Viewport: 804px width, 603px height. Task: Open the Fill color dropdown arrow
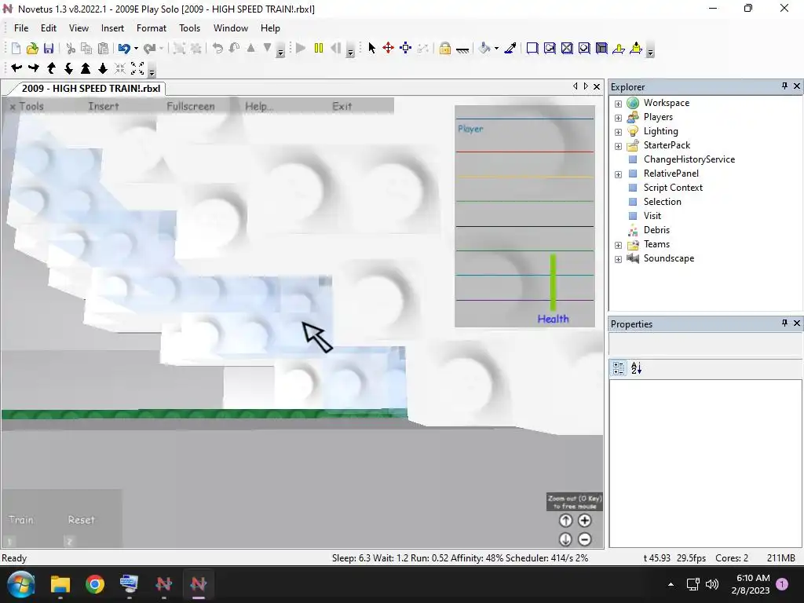(x=496, y=49)
